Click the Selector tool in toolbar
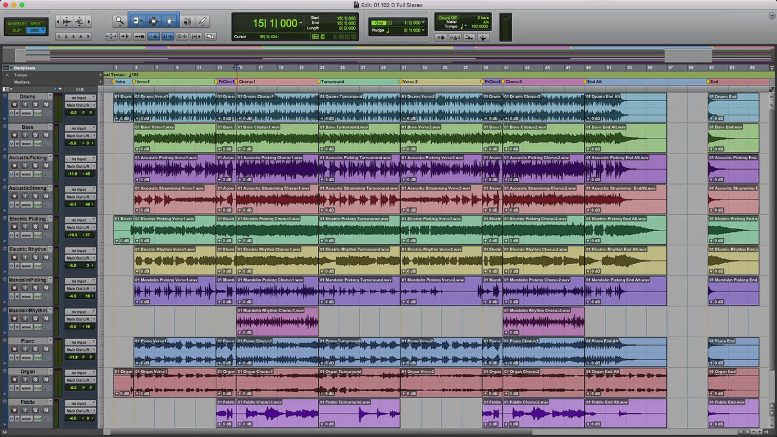The image size is (777, 437). [154, 21]
